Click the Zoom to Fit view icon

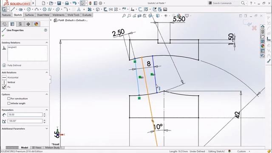point(124,16)
